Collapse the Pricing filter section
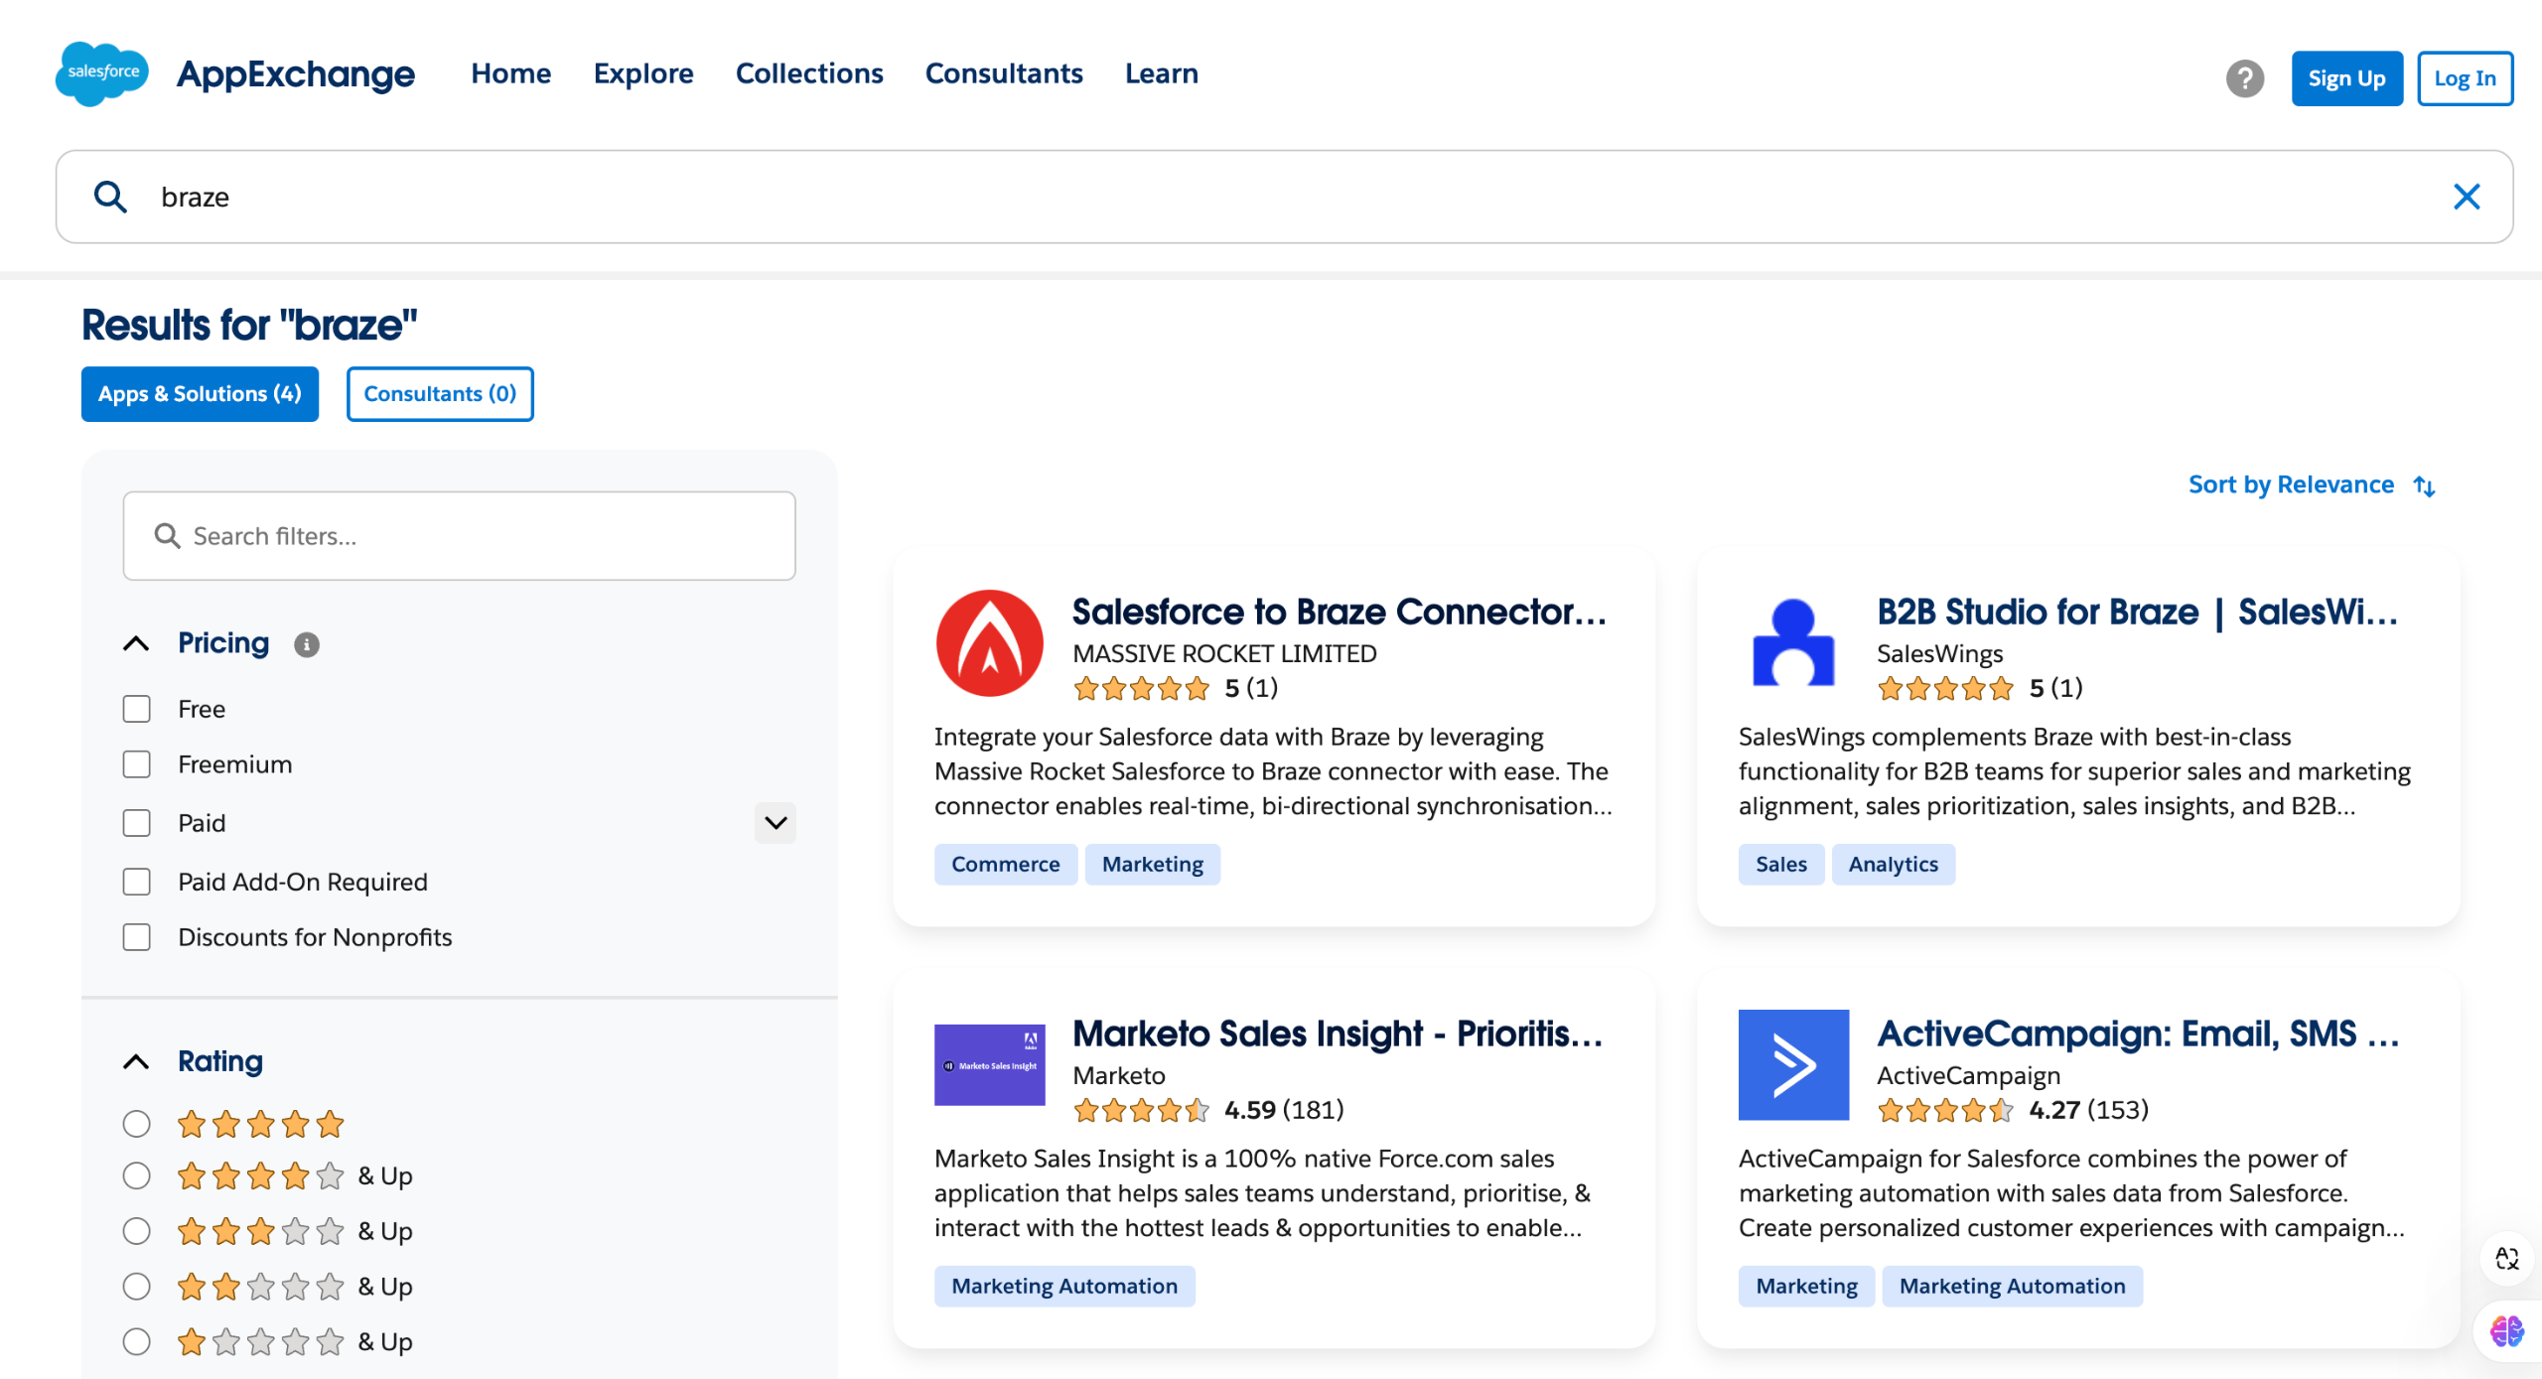This screenshot has width=2542, height=1379. 137,643
